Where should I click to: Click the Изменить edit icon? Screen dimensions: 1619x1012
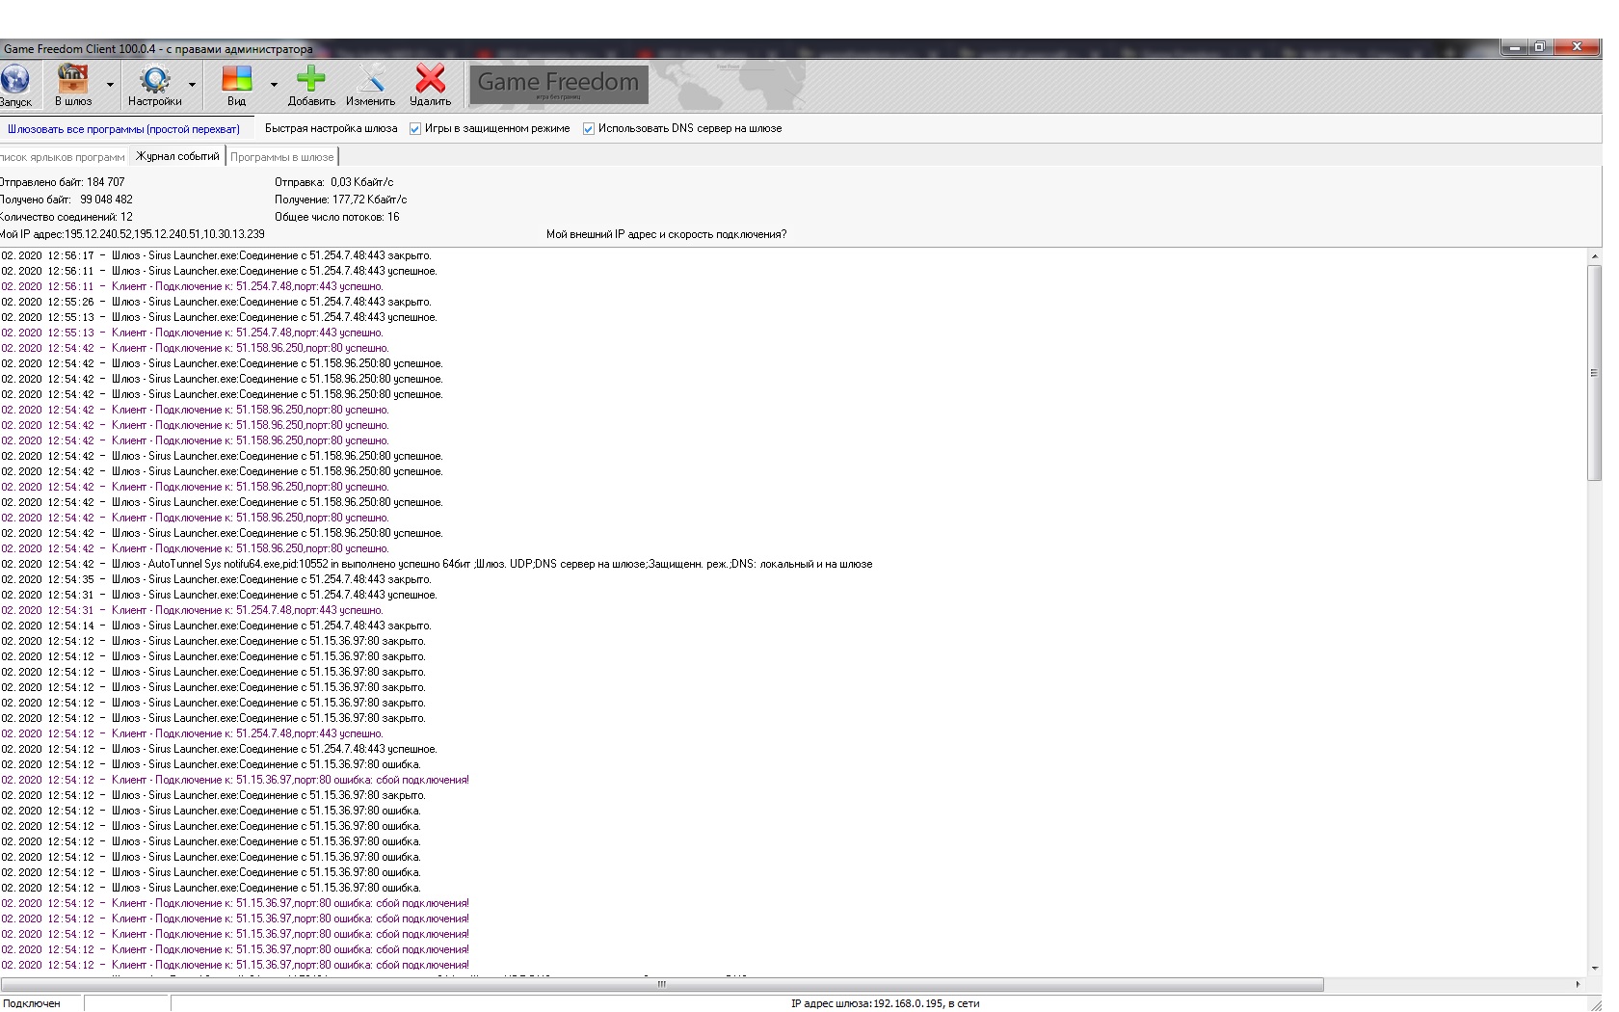(x=370, y=80)
